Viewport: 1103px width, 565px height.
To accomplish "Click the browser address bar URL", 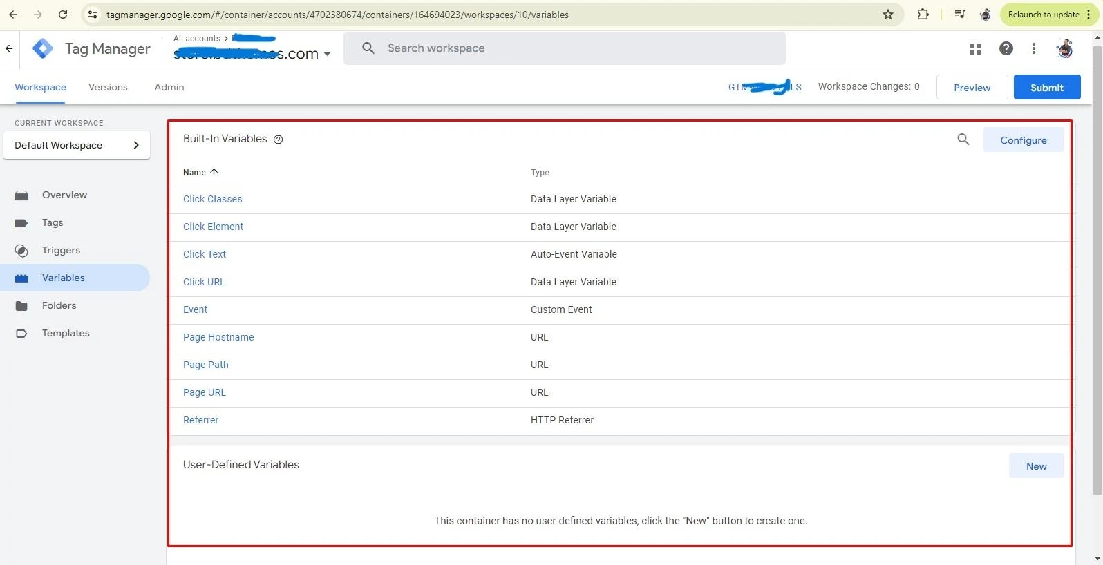I will (337, 15).
